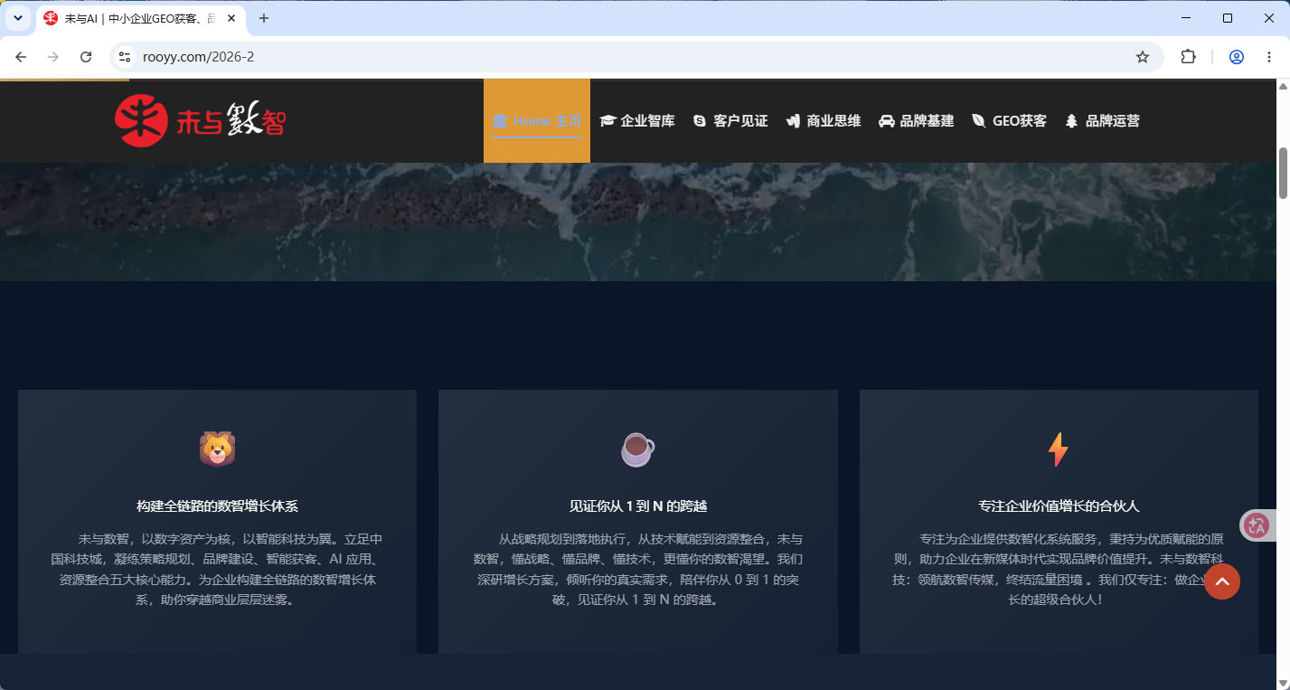
Task: Open a new browser tab
Action: pos(264,18)
